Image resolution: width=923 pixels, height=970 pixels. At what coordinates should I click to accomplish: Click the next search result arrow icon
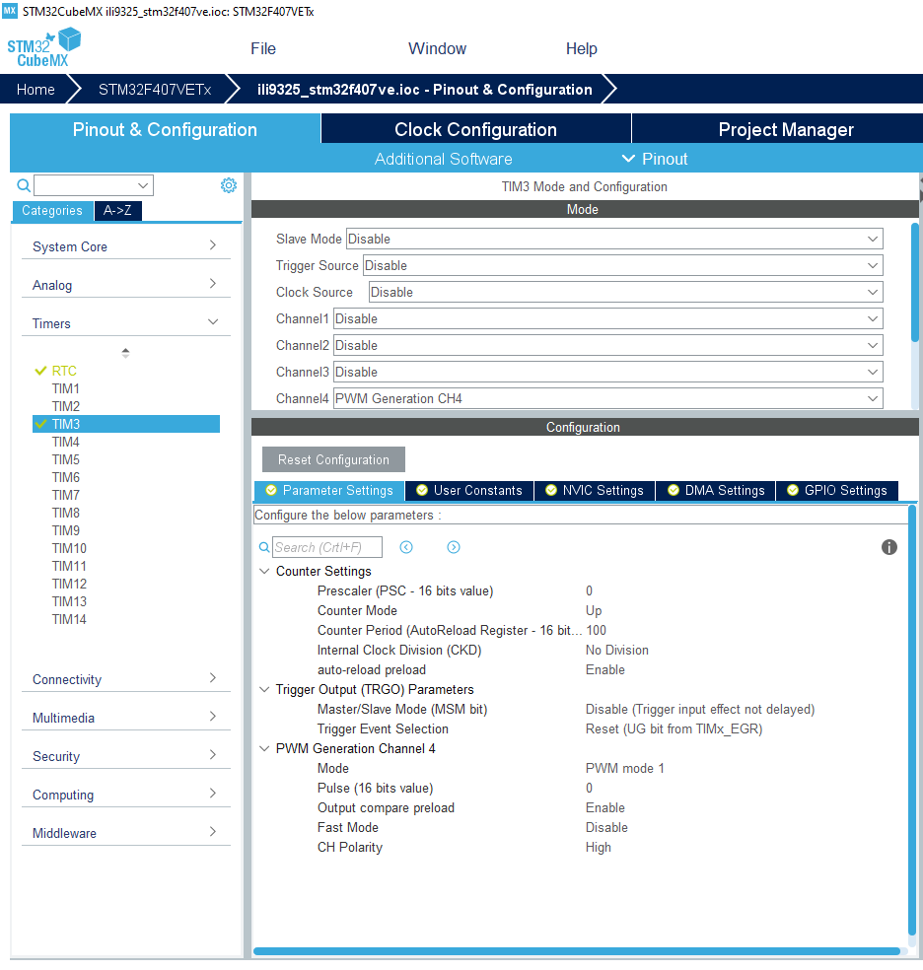pos(454,547)
